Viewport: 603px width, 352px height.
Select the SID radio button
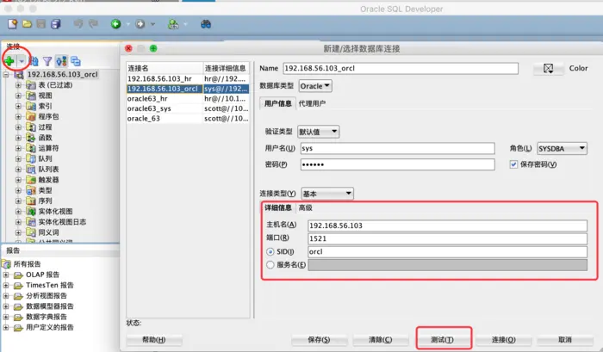[270, 252]
